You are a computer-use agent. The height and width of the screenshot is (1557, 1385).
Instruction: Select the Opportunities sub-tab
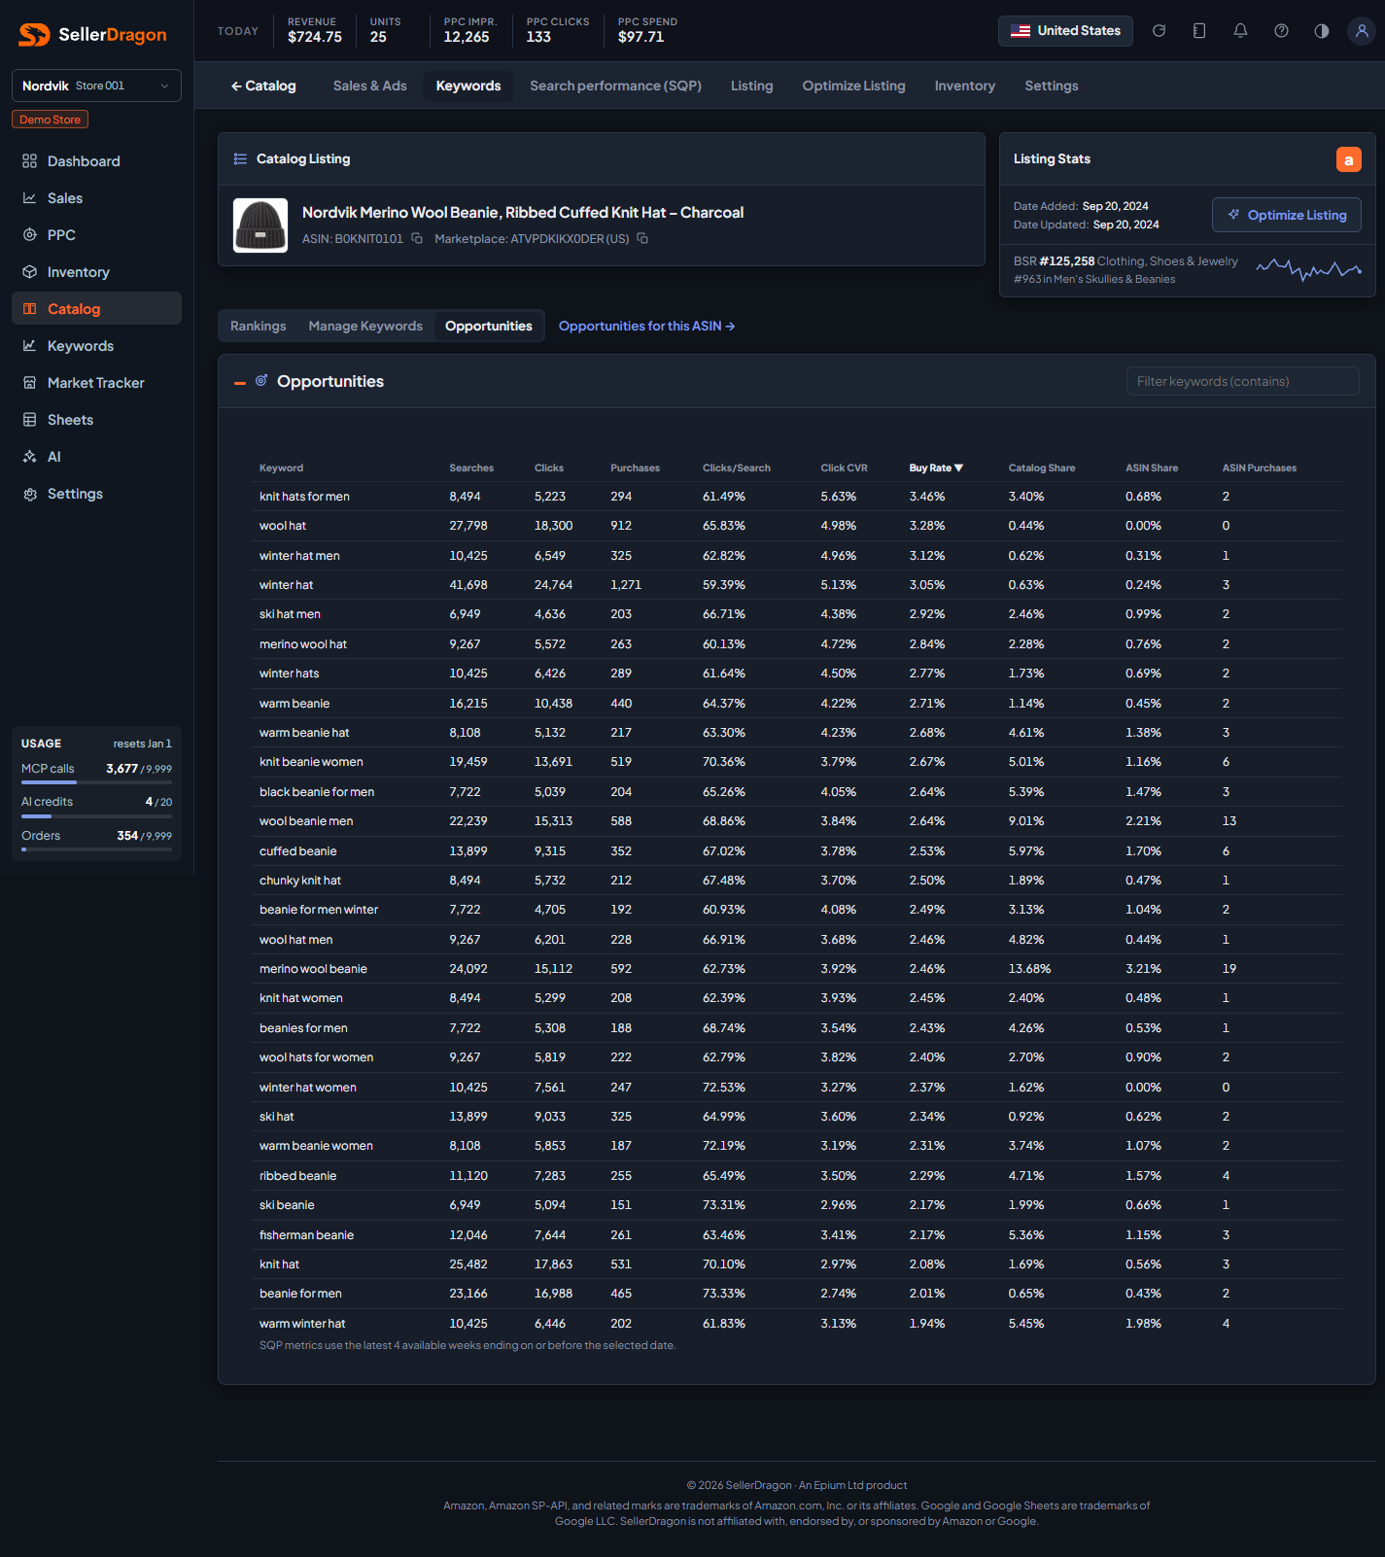[x=489, y=326]
